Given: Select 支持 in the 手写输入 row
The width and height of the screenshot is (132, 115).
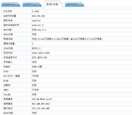Looking at the screenshot, I should [34, 62].
